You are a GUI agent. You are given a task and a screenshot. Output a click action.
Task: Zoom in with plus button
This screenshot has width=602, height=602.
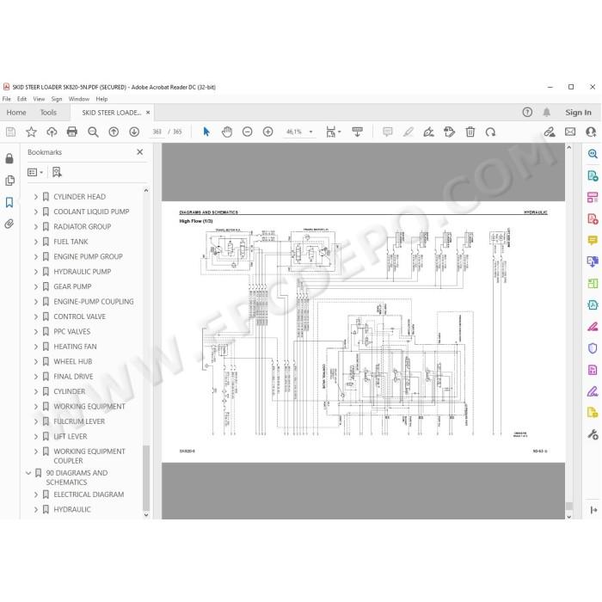coord(268,132)
